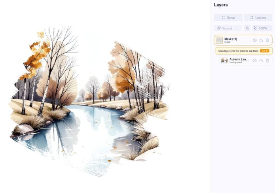Click the blend mode circle icon before Normal
Image resolution: width=275 pixels, height=193 pixels.
coord(218,28)
